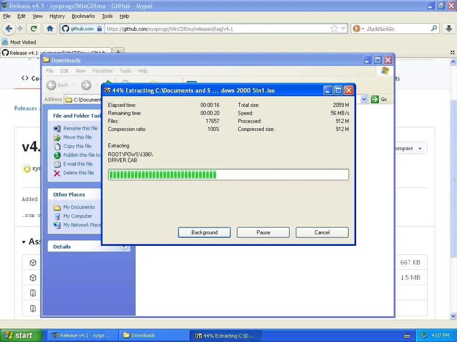The height and width of the screenshot is (342, 457).
Task: Open the Bookmarks menu in Mypal
Action: tap(83, 16)
